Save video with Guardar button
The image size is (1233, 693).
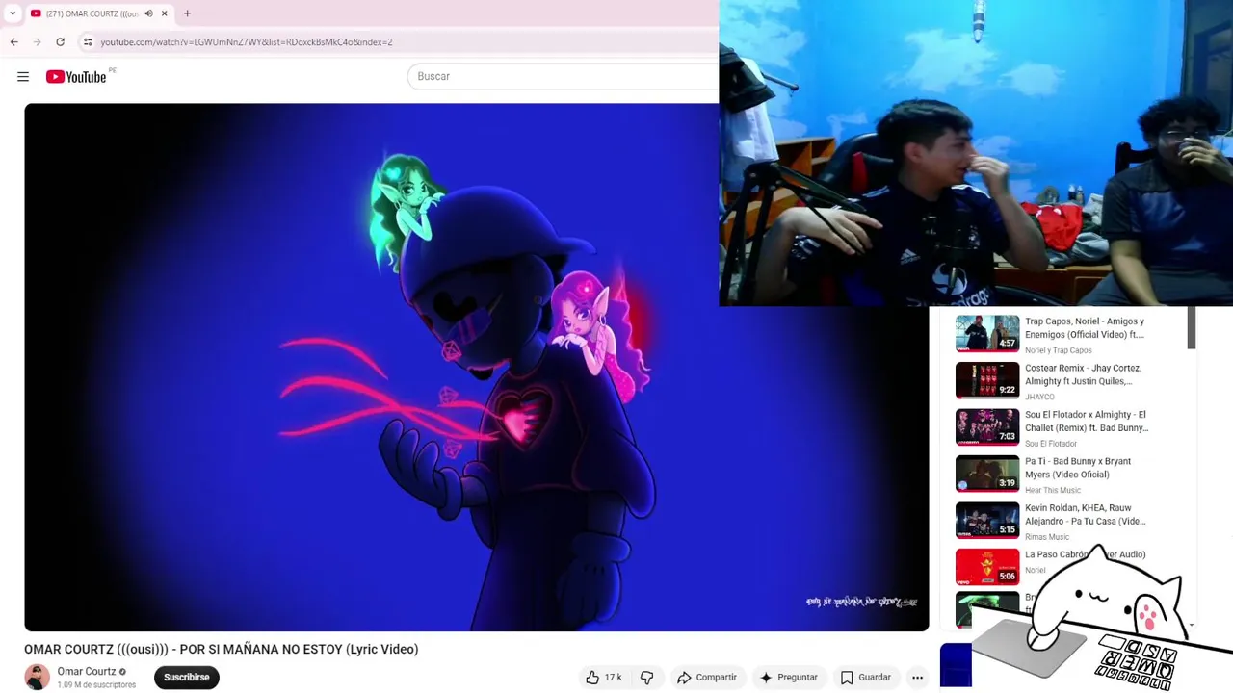click(865, 678)
